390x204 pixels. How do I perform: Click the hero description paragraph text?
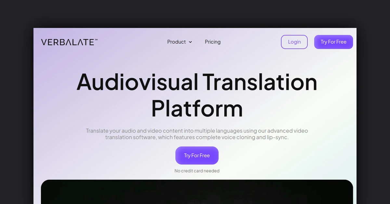(x=197, y=134)
